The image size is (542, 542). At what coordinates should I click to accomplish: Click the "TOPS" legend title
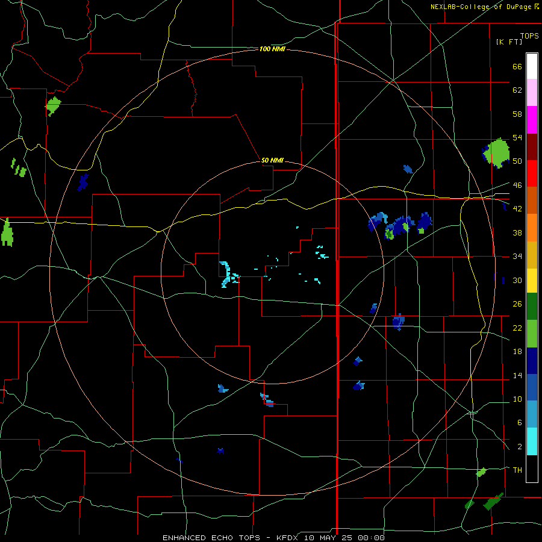(529, 36)
